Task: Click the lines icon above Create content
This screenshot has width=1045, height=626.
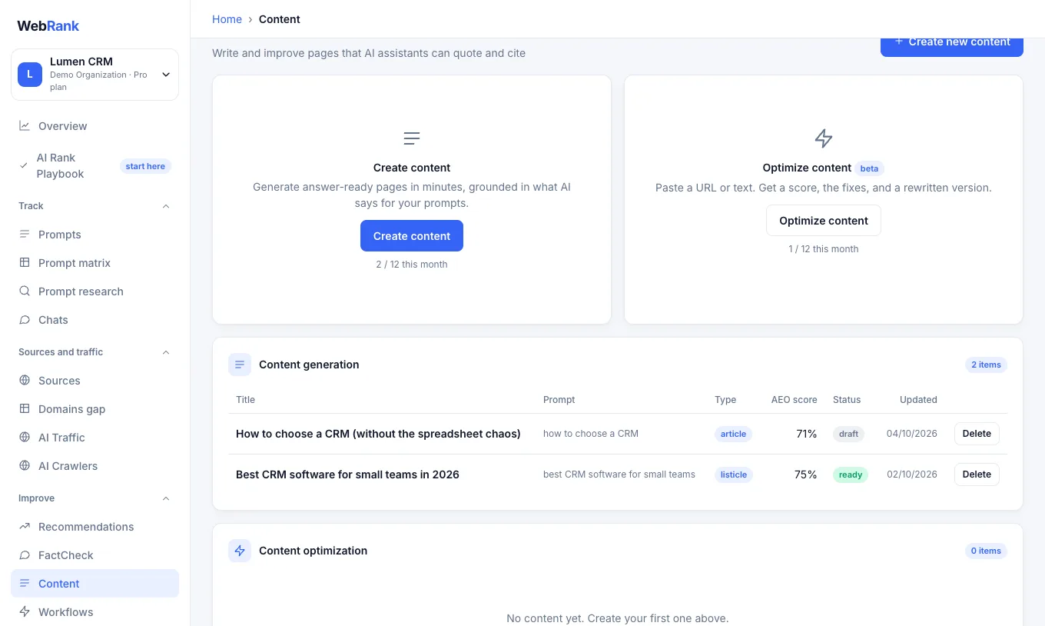Action: pyautogui.click(x=412, y=138)
